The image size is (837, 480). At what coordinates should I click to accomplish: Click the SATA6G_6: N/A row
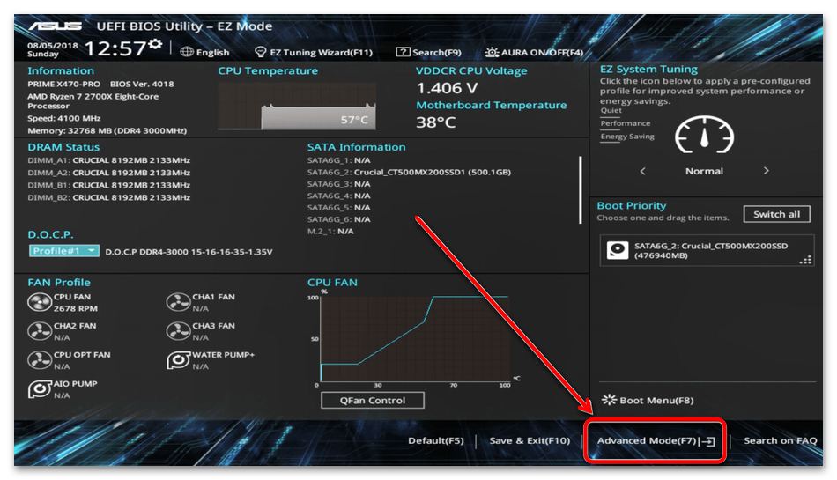click(339, 219)
